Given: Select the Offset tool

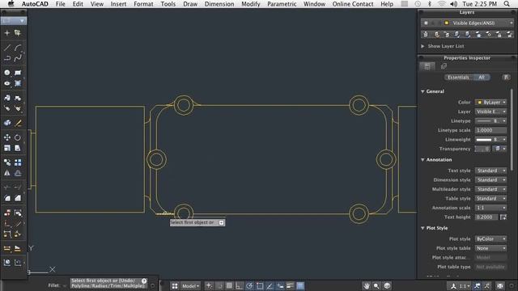Looking at the screenshot, I should 18,173.
